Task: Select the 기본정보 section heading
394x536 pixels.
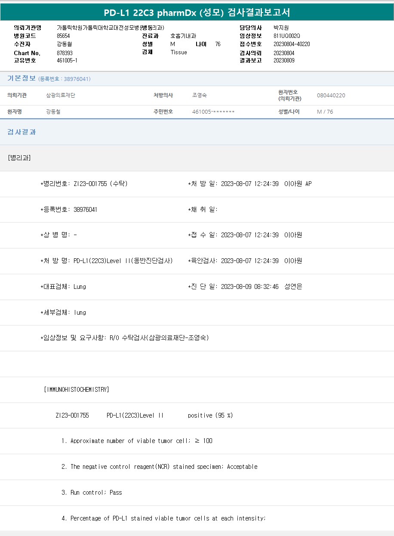Action: (22, 78)
